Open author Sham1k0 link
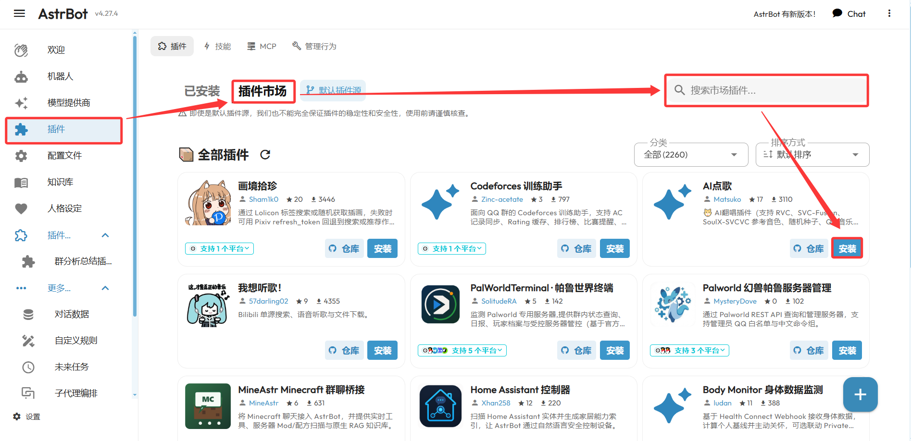Image resolution: width=911 pixels, height=441 pixels. pyautogui.click(x=263, y=199)
